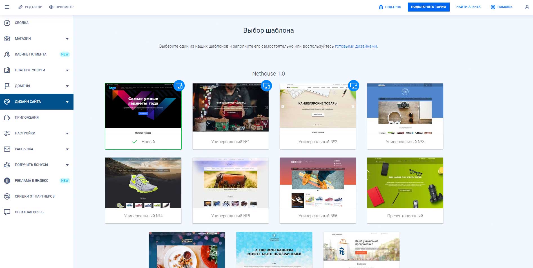Choose the green Презентационный template thumbnail
Image resolution: width=533 pixels, height=268 pixels.
point(405,183)
